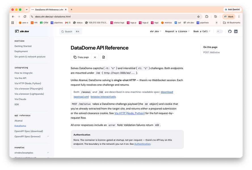Click the address bar URL
252x170 pixels.
coord(53,16)
